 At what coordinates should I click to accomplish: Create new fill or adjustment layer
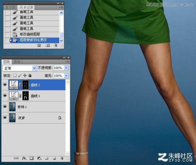[x=39, y=158]
